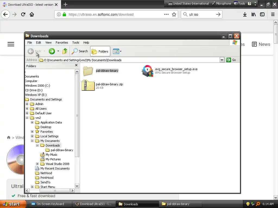Open the Help menu

pyautogui.click(x=86, y=43)
